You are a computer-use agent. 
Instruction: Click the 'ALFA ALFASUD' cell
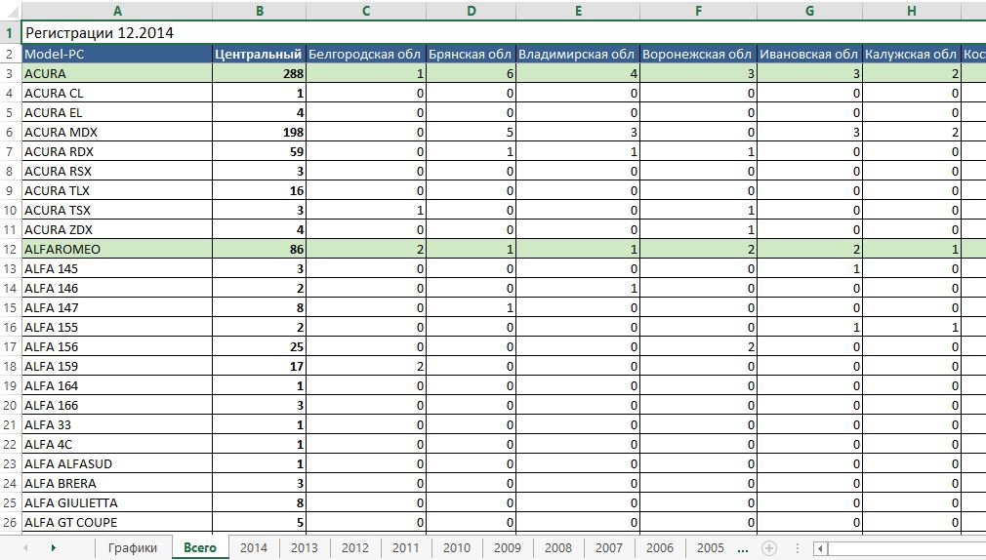pyautogui.click(x=117, y=463)
